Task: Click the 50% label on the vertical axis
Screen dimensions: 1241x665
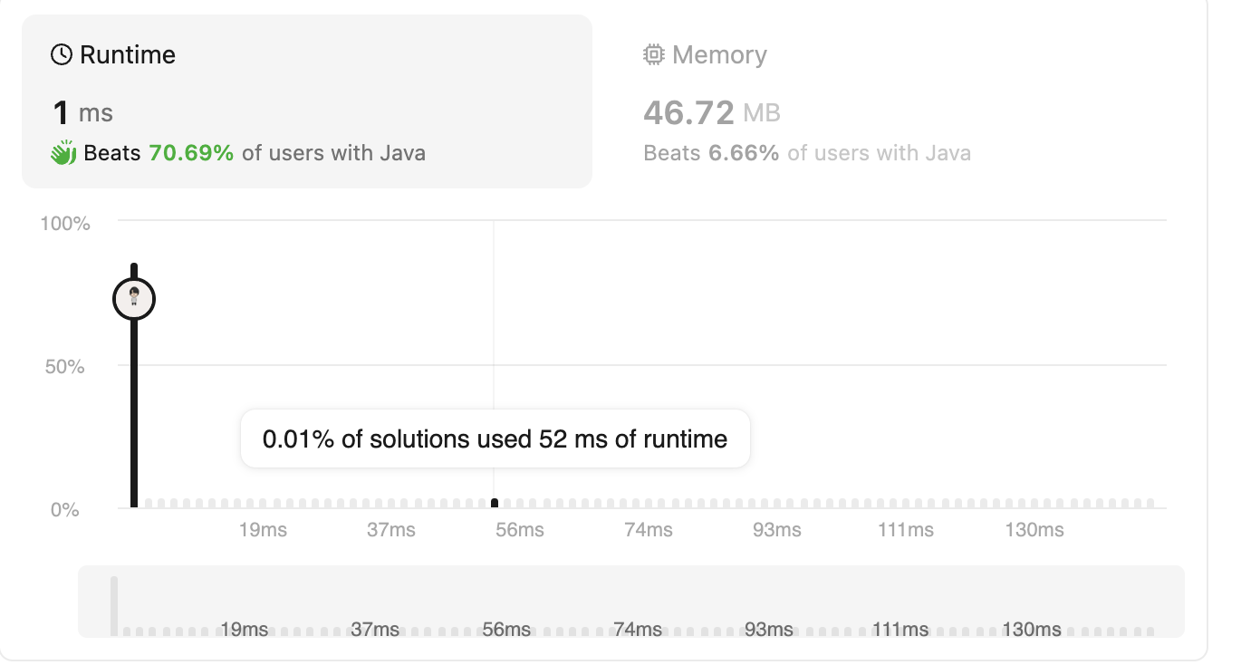Action: 65,367
